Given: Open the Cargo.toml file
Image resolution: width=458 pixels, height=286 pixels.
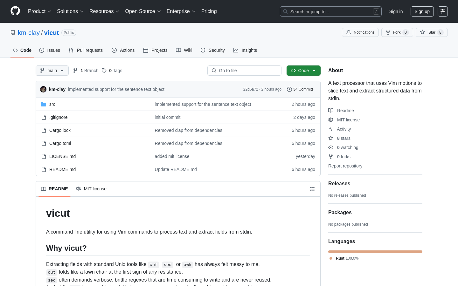Looking at the screenshot, I should coord(60,143).
